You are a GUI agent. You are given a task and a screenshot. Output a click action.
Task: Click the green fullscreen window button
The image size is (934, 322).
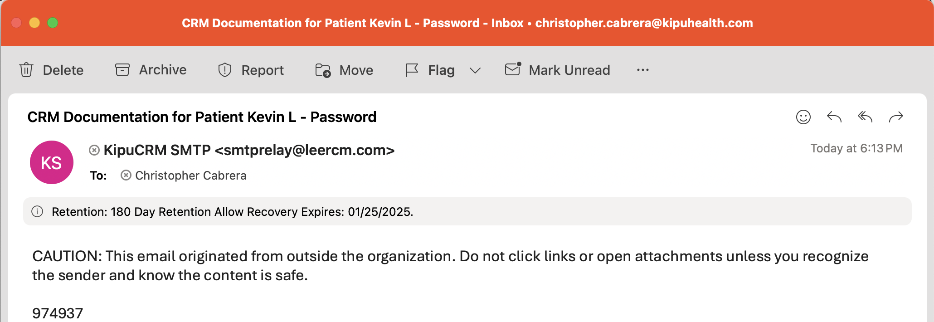coord(53,23)
